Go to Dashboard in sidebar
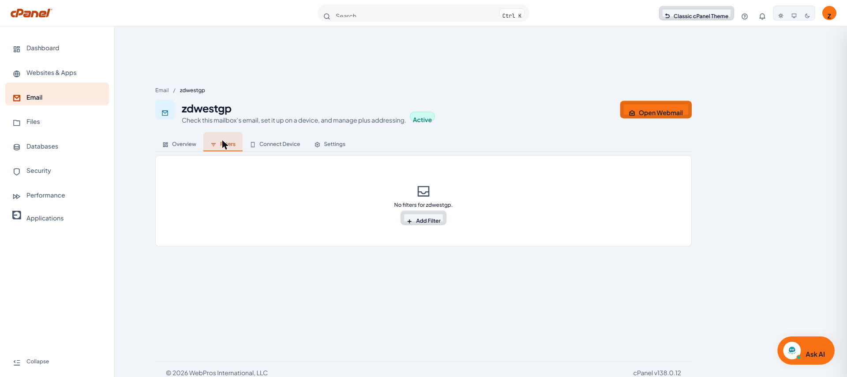 click(x=57, y=49)
